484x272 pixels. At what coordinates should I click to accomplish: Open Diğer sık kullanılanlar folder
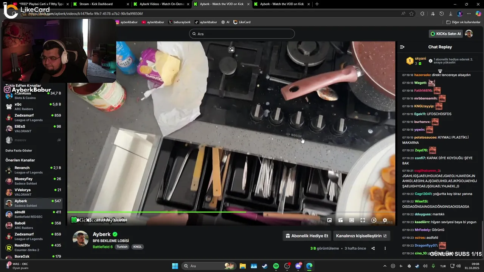(x=463, y=22)
